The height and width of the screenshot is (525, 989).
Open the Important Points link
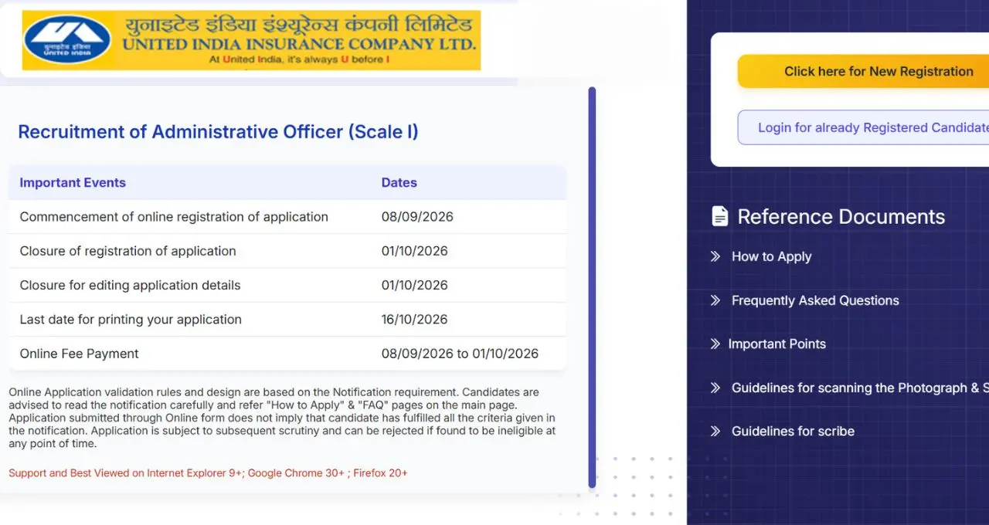pos(777,344)
